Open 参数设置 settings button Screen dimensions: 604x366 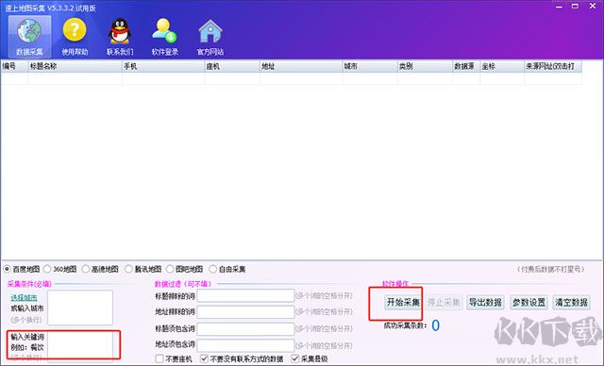click(528, 303)
